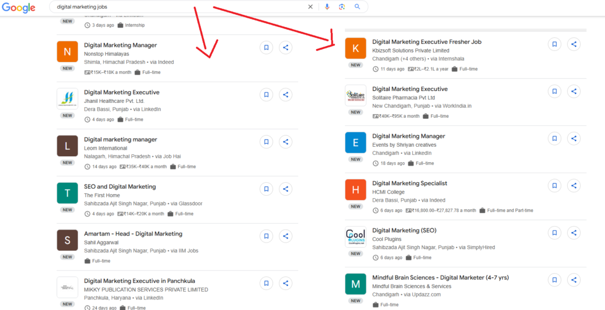Start voice search with the microphone icon

coord(327,7)
